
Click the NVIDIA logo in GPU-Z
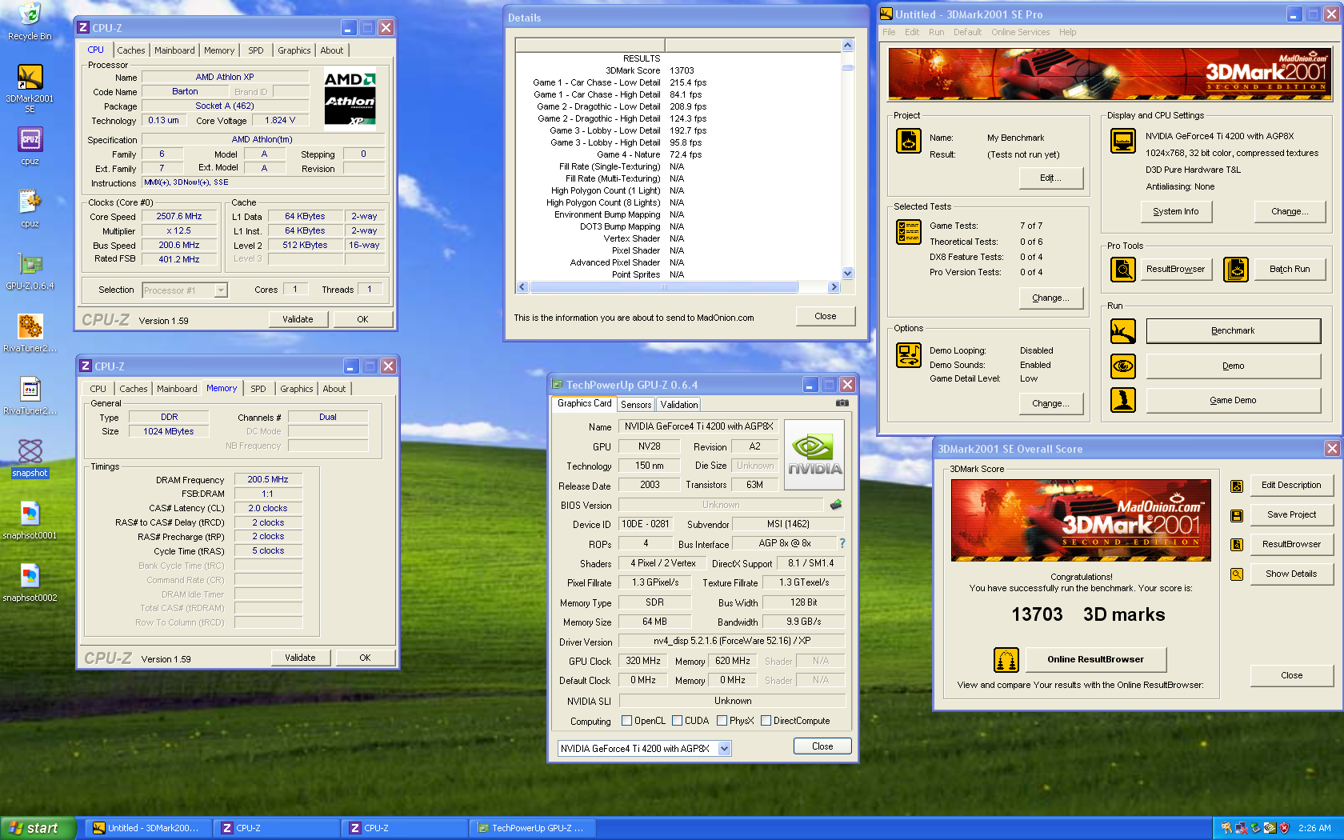pyautogui.click(x=814, y=454)
